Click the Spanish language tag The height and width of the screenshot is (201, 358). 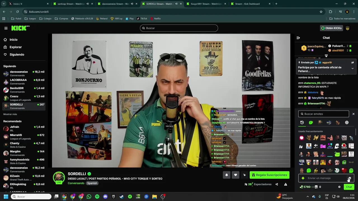[92, 183]
